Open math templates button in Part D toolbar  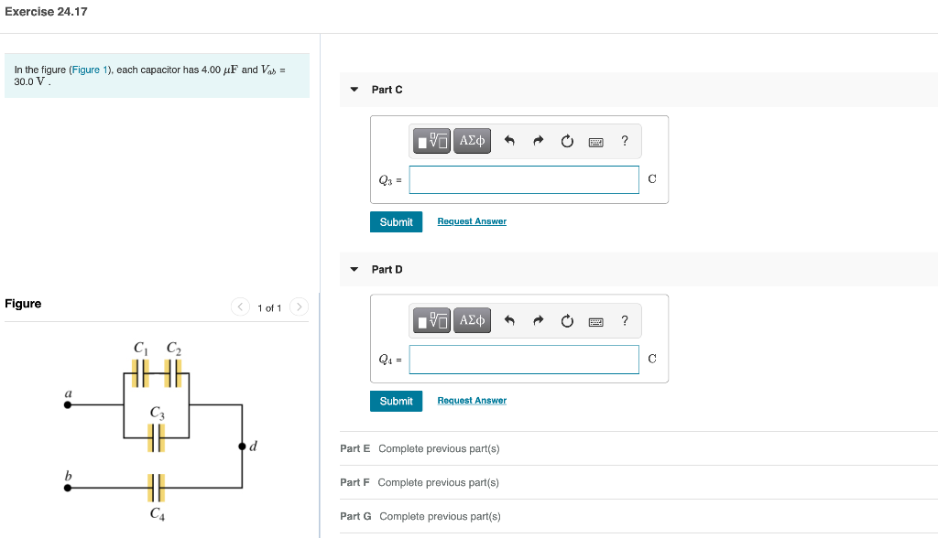(x=431, y=320)
